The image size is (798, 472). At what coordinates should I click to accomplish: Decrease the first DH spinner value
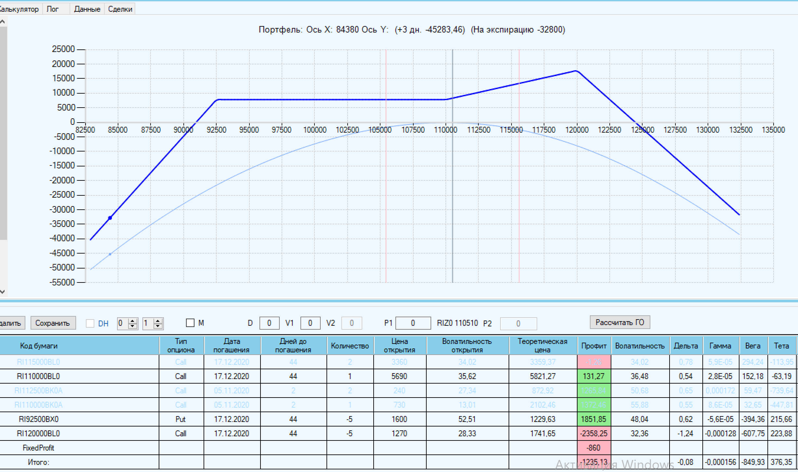point(132,326)
